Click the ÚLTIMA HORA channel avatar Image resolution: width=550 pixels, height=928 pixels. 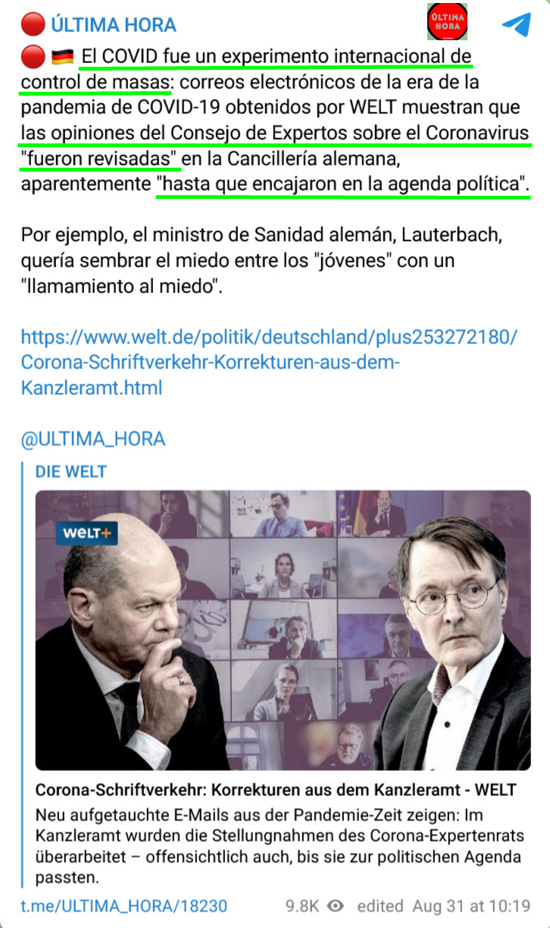pos(447,21)
